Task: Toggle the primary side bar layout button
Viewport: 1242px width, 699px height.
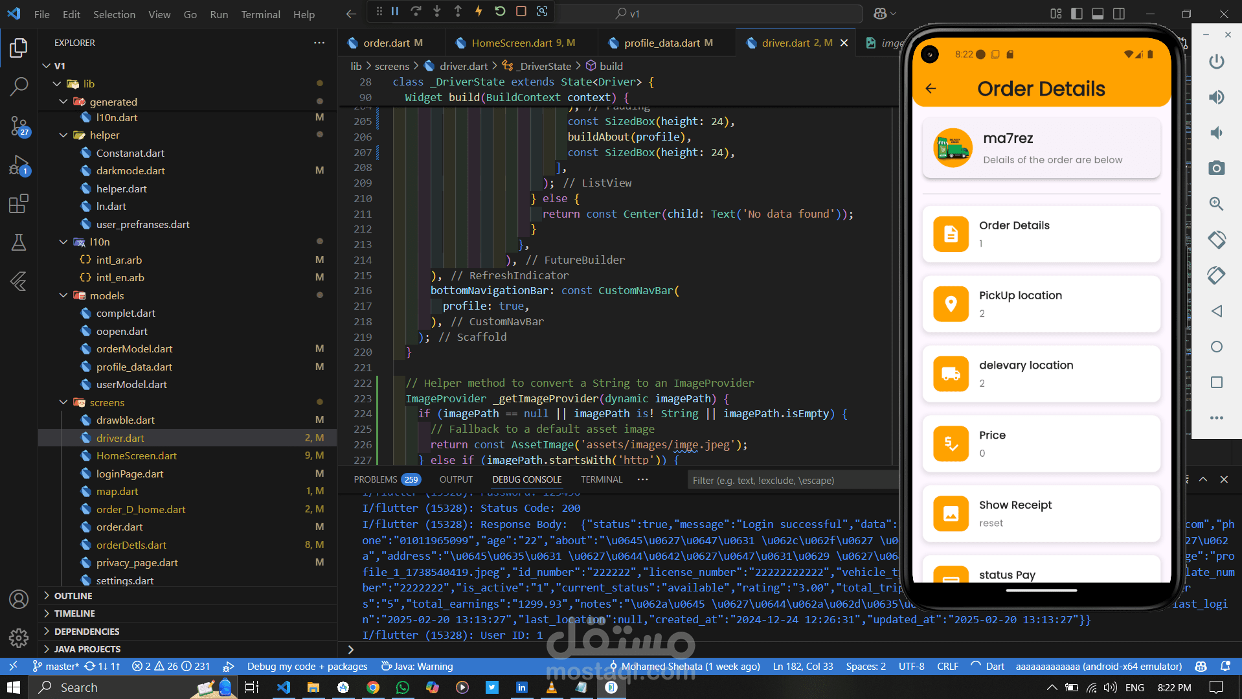Action: tap(1077, 14)
